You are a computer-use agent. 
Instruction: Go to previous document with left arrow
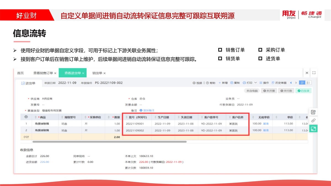[x=291, y=83]
